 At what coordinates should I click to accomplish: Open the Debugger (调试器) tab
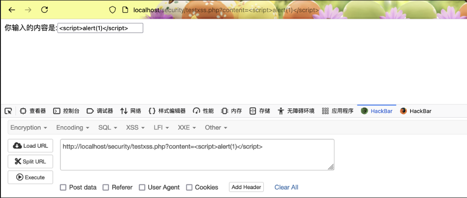[x=100, y=111]
